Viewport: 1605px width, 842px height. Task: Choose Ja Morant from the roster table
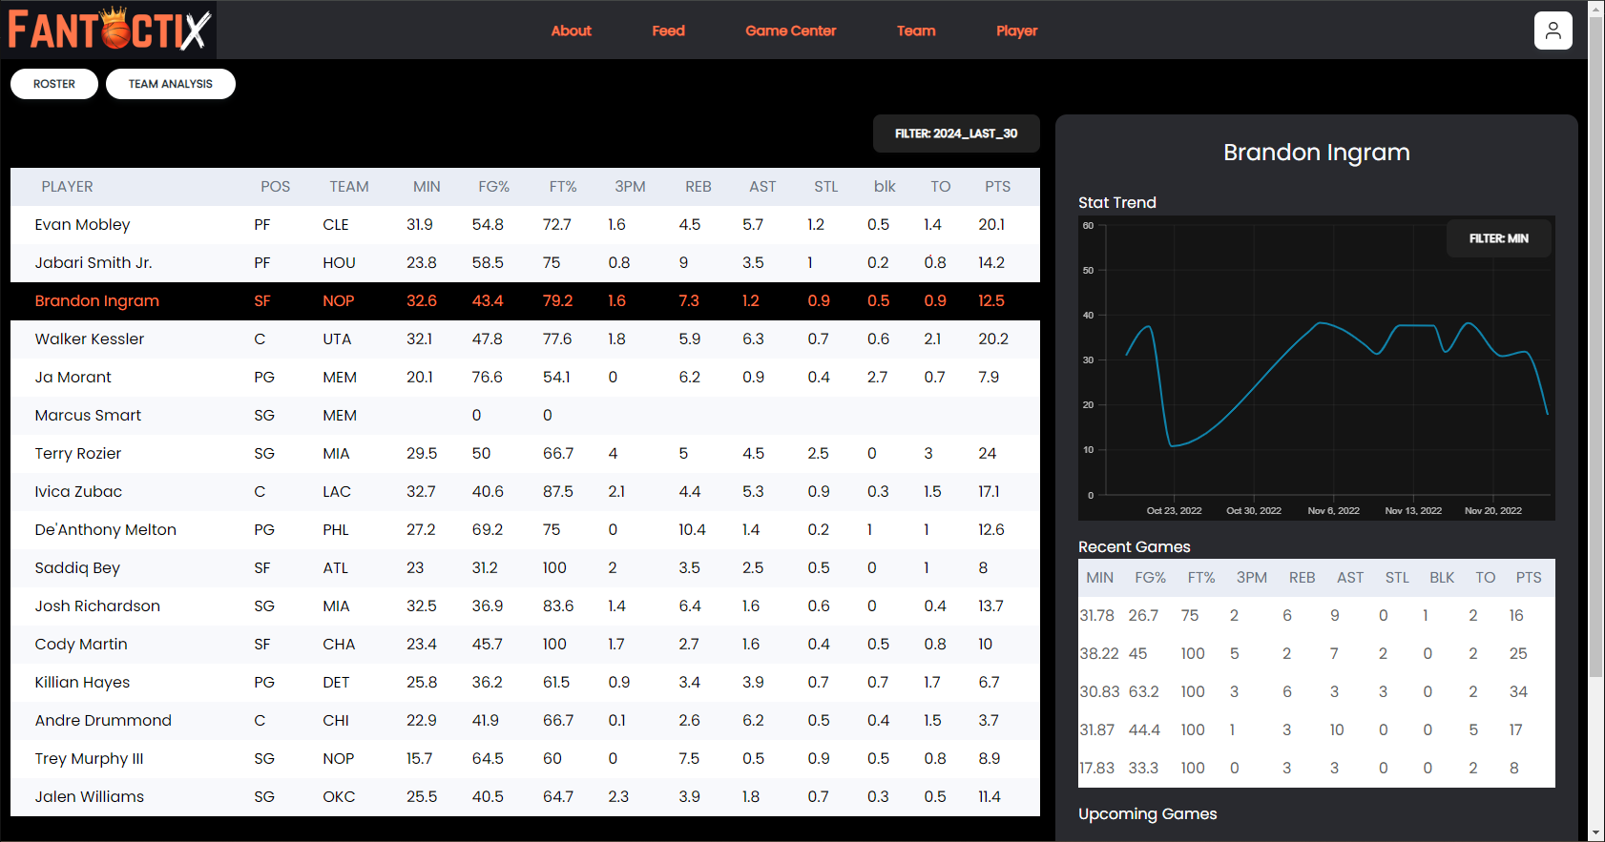click(x=73, y=378)
